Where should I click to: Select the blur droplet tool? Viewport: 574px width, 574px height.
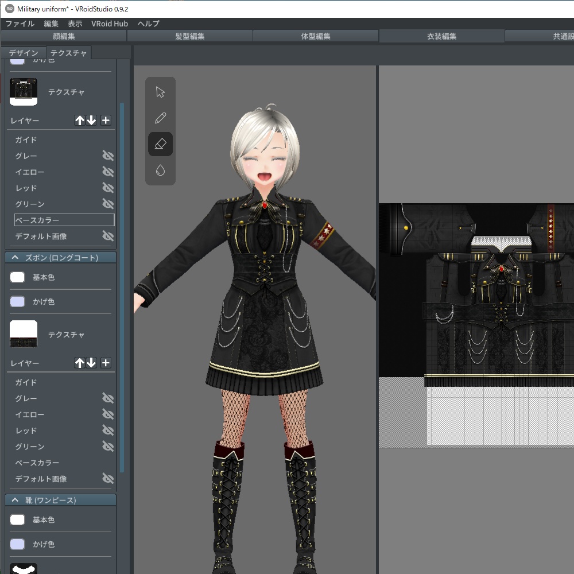tap(160, 170)
